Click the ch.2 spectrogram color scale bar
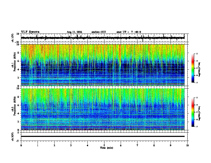The image size is (211, 163). pyautogui.click(x=193, y=112)
